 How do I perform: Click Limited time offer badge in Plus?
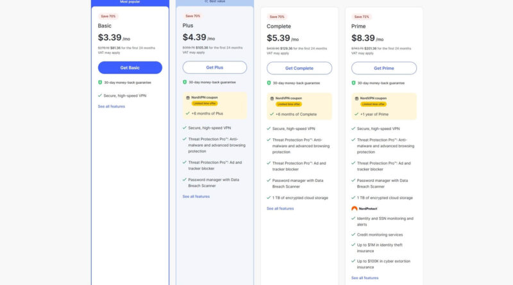(205, 103)
